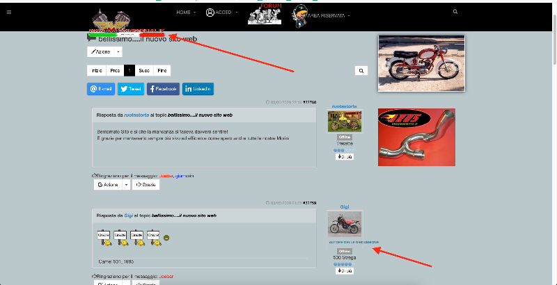Go to the 'Succ' next page
The height and width of the screenshot is (285, 557).
tap(144, 70)
